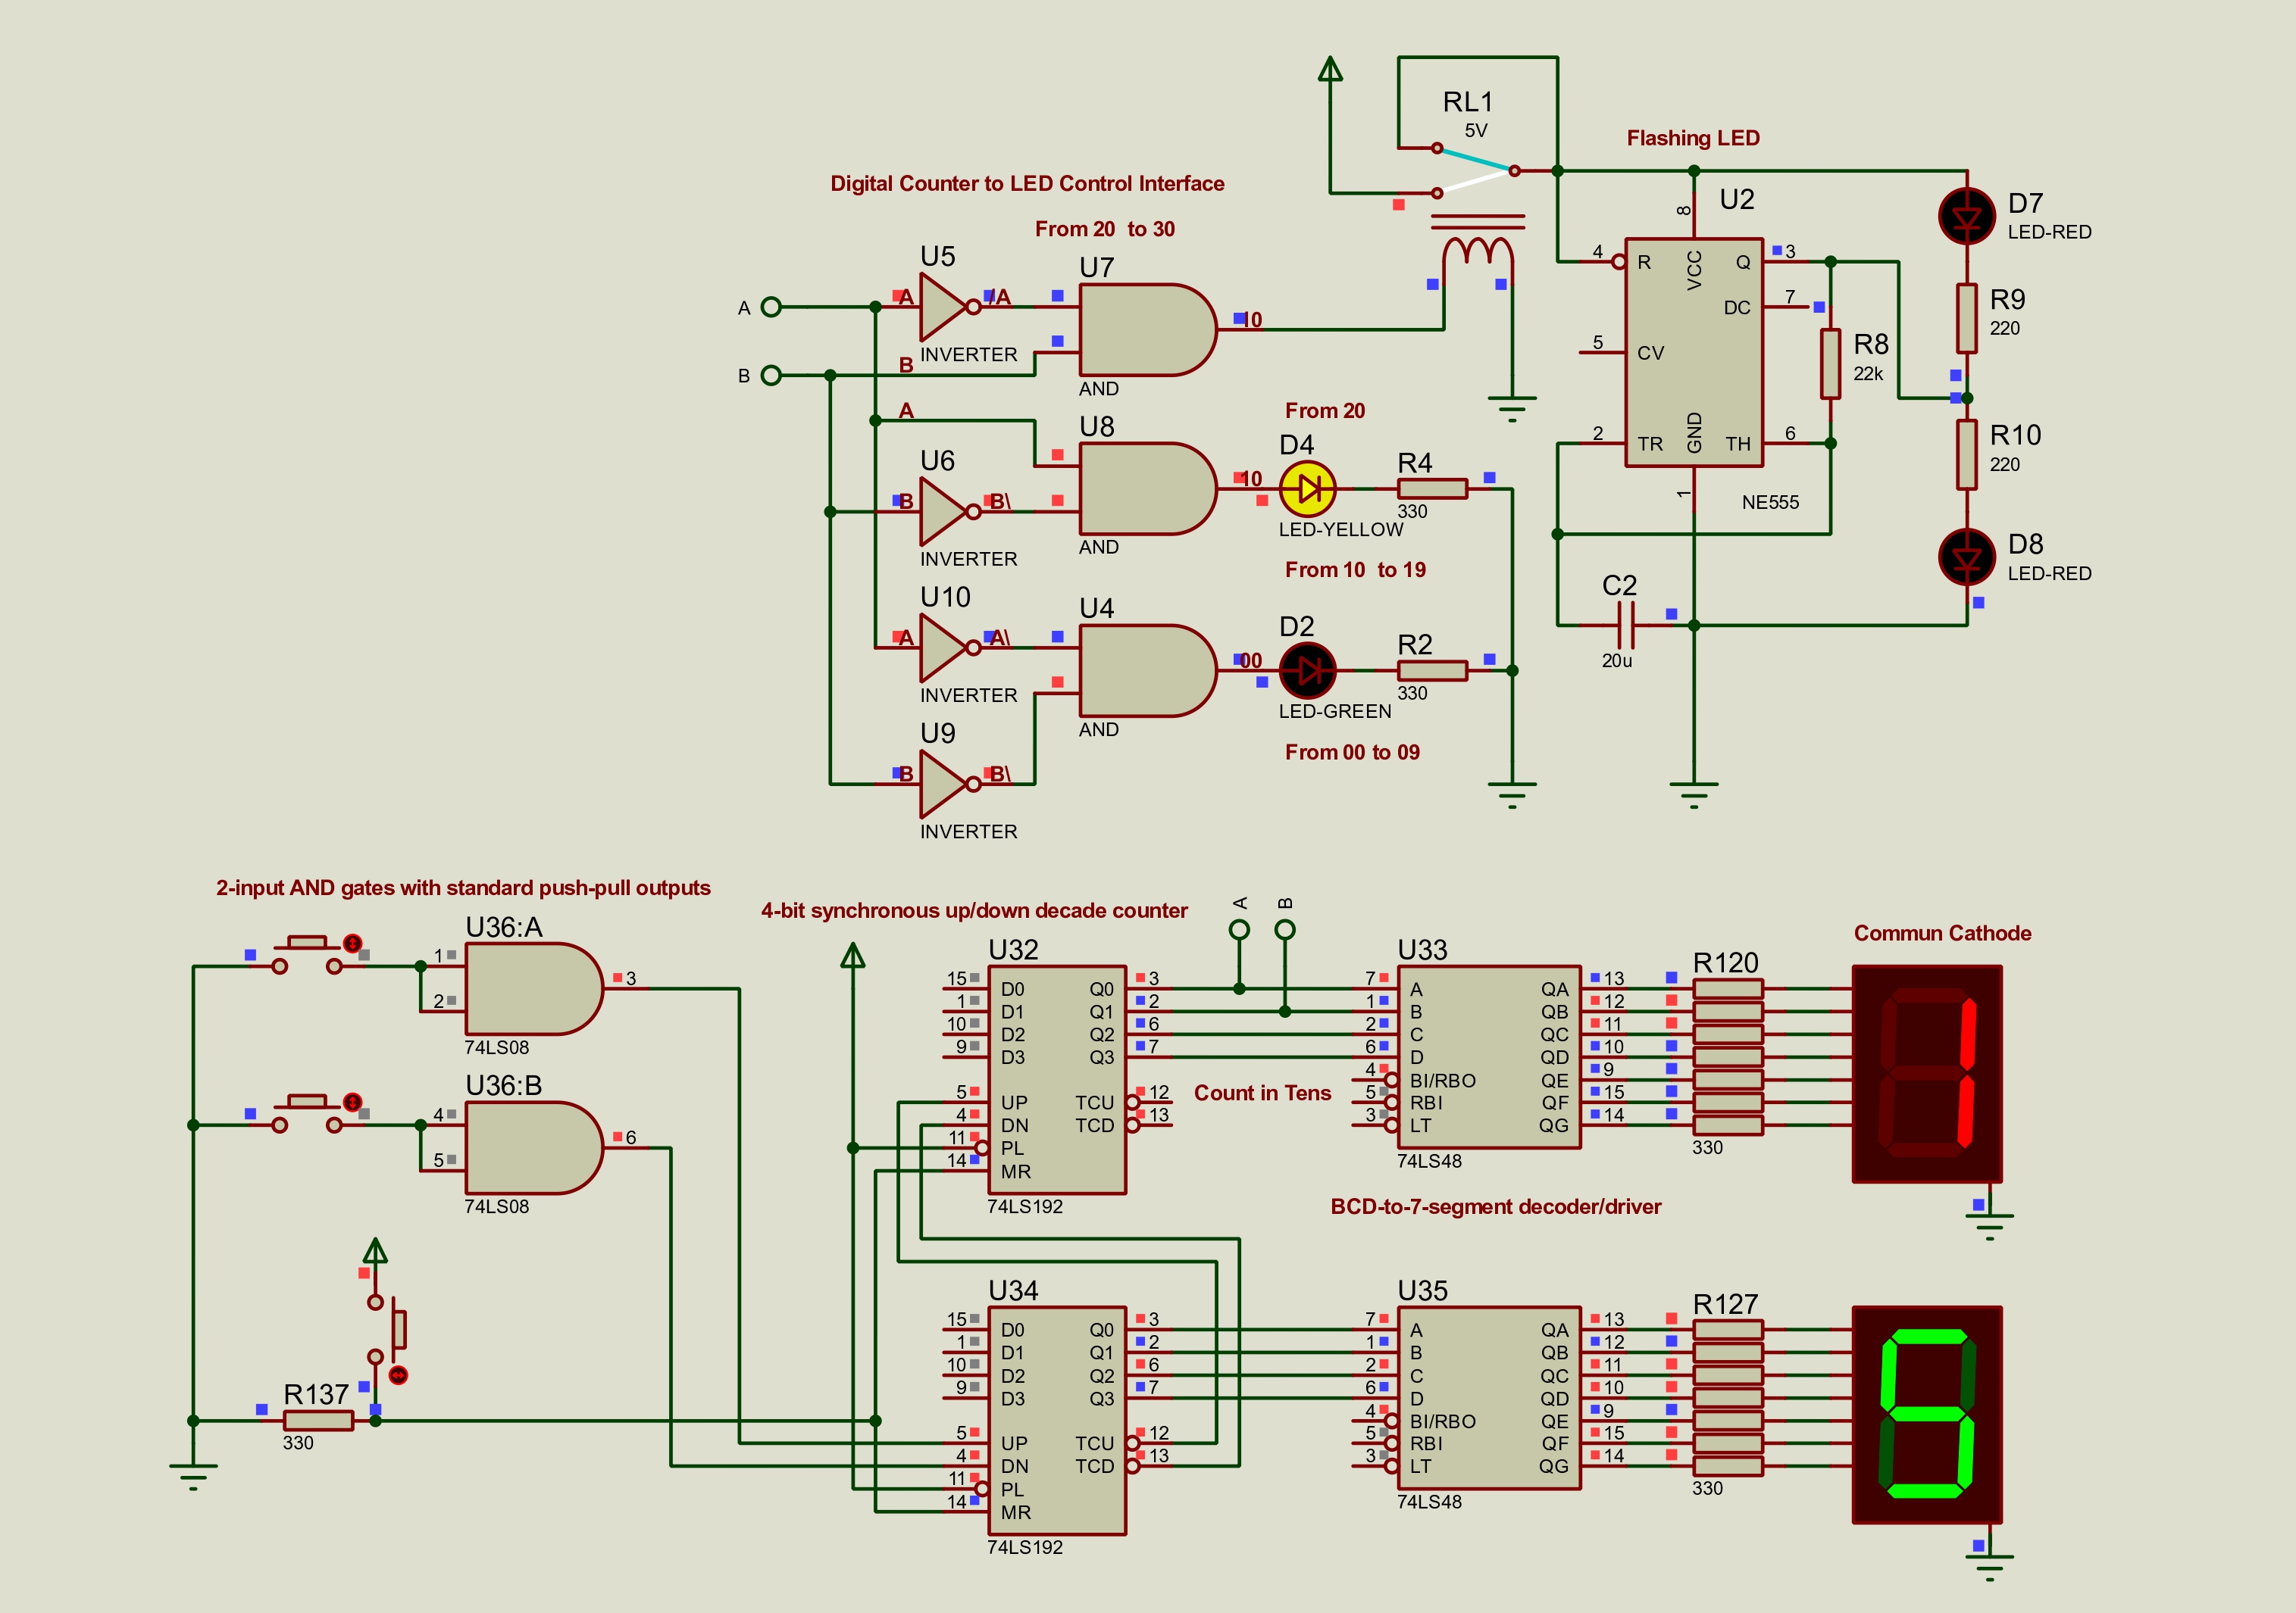Click the 'From 10 to 19' label
Image resolution: width=2296 pixels, height=1613 pixels.
click(x=1355, y=569)
